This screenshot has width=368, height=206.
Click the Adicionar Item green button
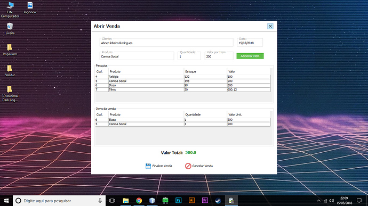(x=250, y=56)
